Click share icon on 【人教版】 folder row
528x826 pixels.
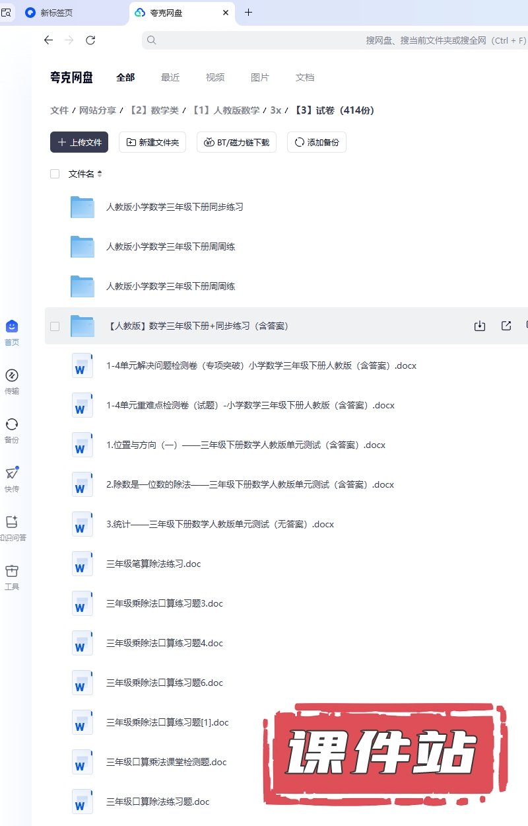pyautogui.click(x=506, y=326)
